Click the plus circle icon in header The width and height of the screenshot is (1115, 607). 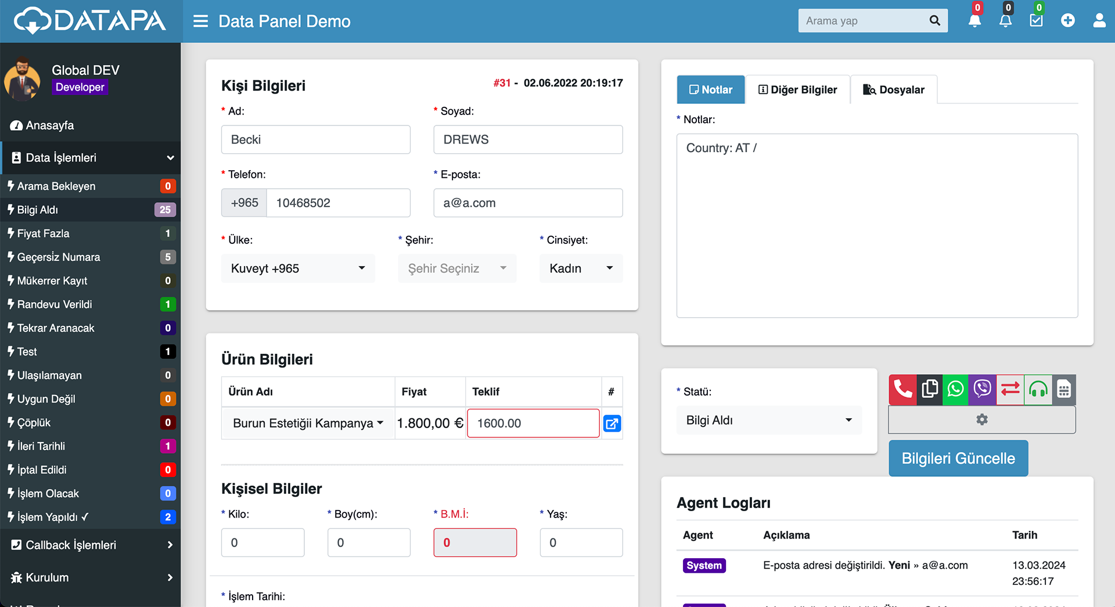coord(1067,21)
